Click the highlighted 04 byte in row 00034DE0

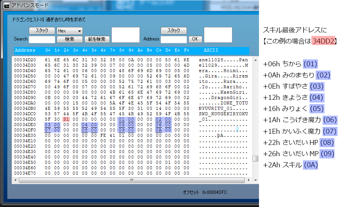(85, 125)
